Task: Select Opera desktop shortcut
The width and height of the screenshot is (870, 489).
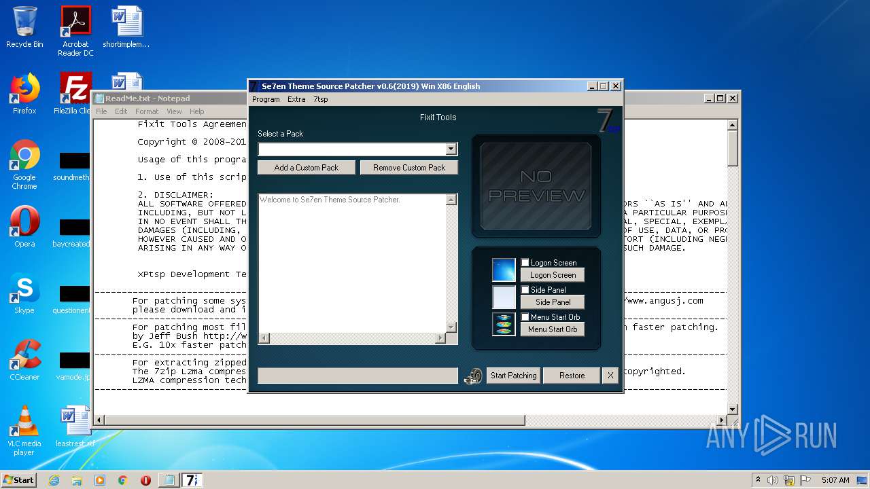Action: 24,228
